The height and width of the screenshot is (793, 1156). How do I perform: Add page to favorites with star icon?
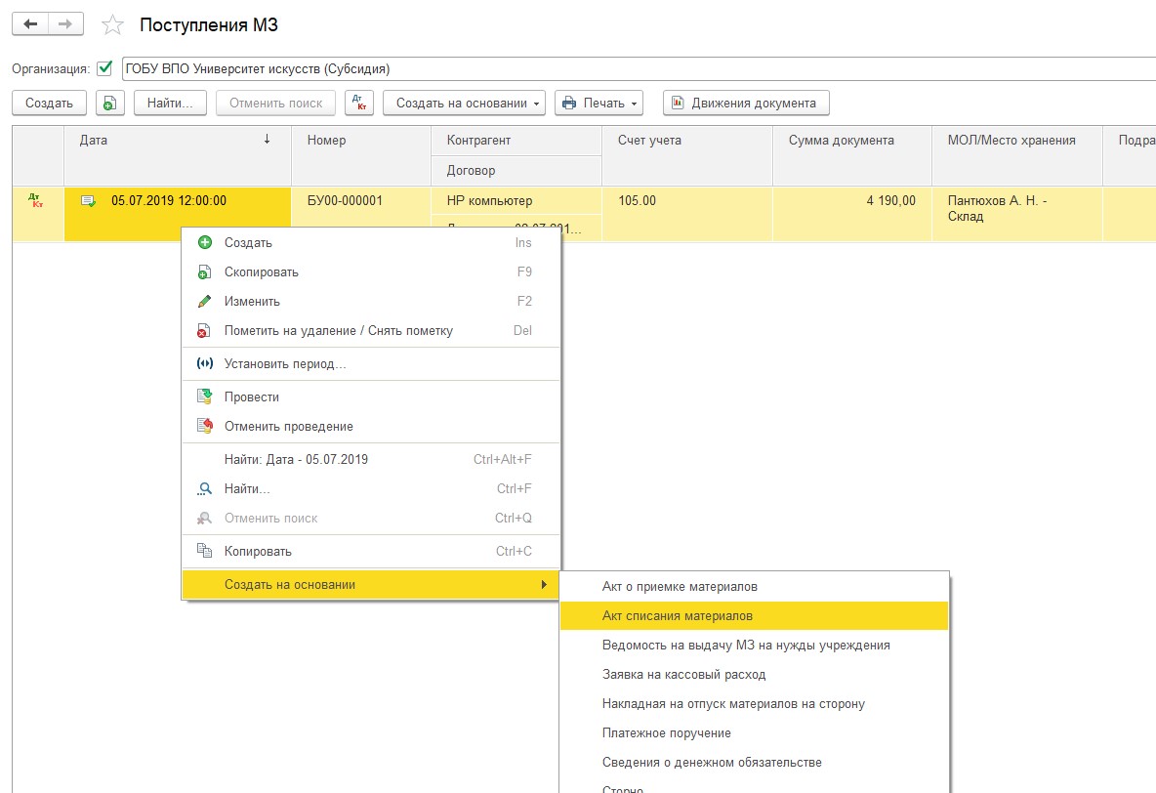coord(113,25)
